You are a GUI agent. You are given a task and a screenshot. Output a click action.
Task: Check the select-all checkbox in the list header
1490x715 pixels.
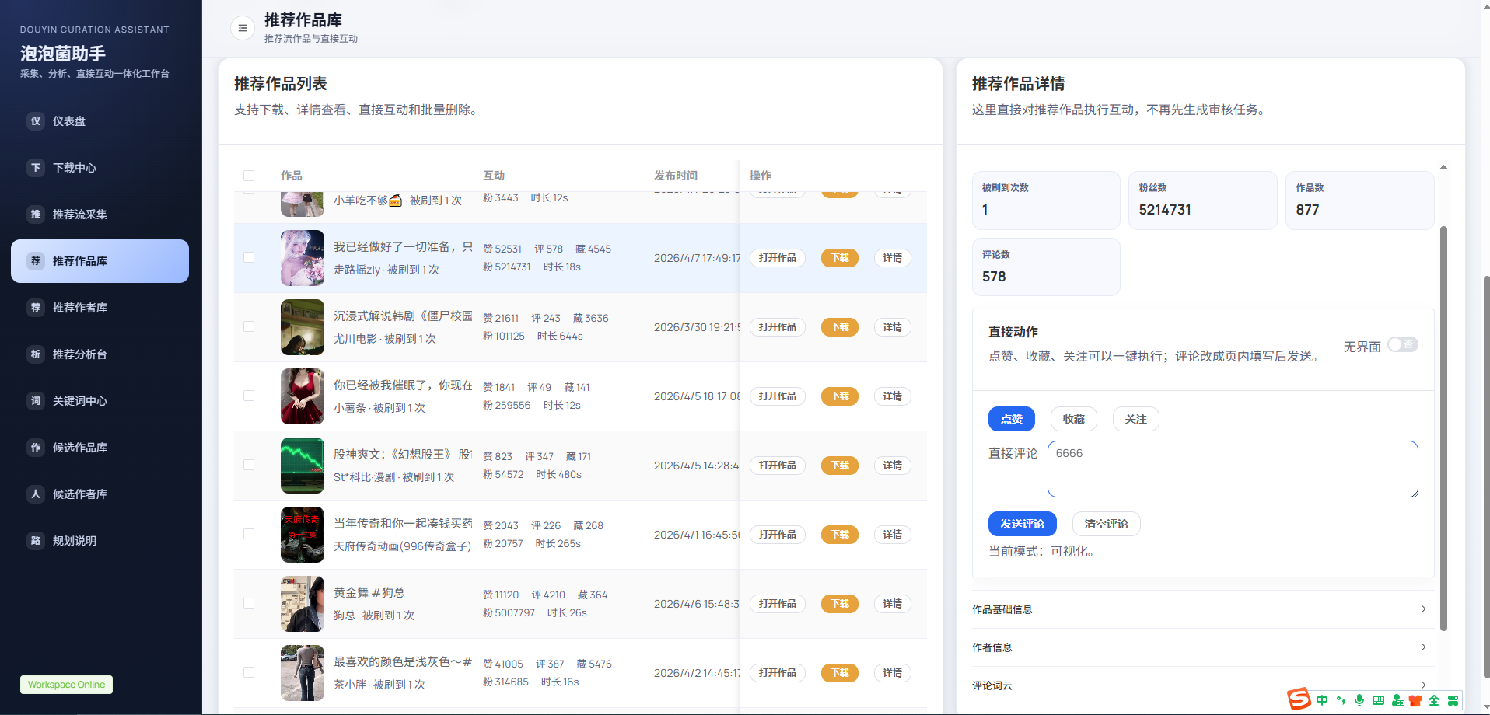click(249, 176)
